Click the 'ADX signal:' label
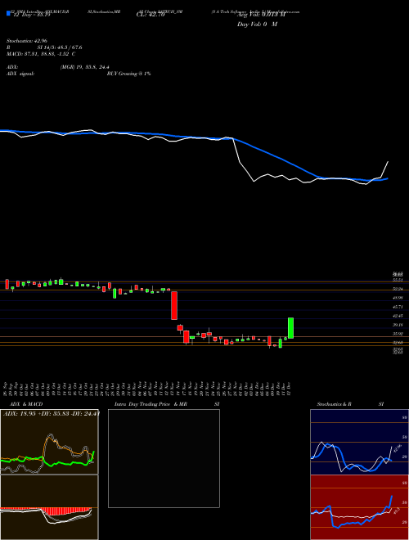Viewport: 409px width, 540px height. point(20,74)
